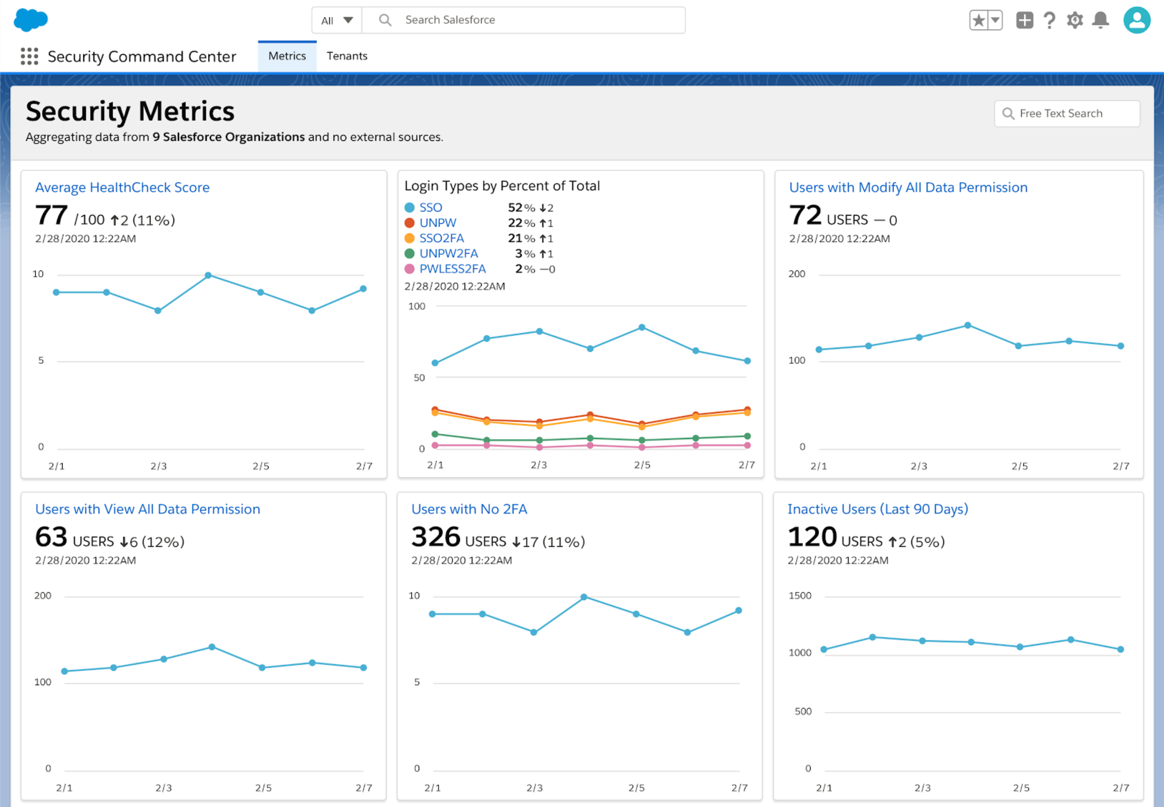The image size is (1164, 807).
Task: Click the SSO 52% value
Action: point(521,207)
